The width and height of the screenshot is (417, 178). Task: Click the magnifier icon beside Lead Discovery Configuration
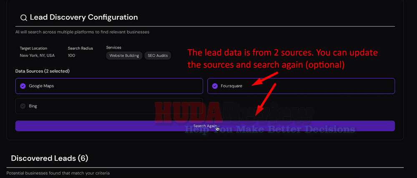click(24, 18)
